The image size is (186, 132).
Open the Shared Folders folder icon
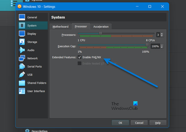click(22, 83)
